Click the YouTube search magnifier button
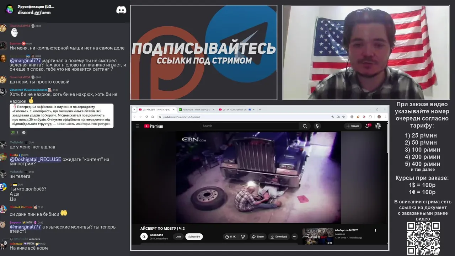 pyautogui.click(x=305, y=126)
